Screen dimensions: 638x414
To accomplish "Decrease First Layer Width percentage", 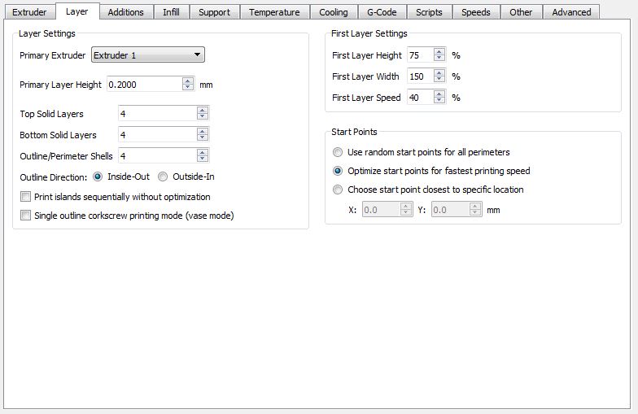I will tap(439, 79).
